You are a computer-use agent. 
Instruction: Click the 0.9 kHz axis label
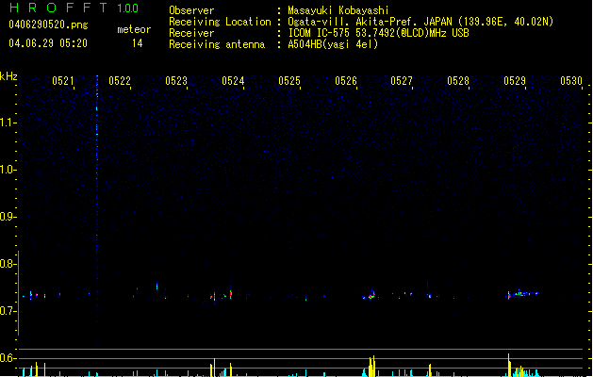click(8, 217)
